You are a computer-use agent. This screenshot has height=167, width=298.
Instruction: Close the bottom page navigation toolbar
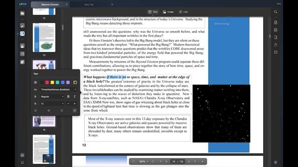(x=203, y=161)
